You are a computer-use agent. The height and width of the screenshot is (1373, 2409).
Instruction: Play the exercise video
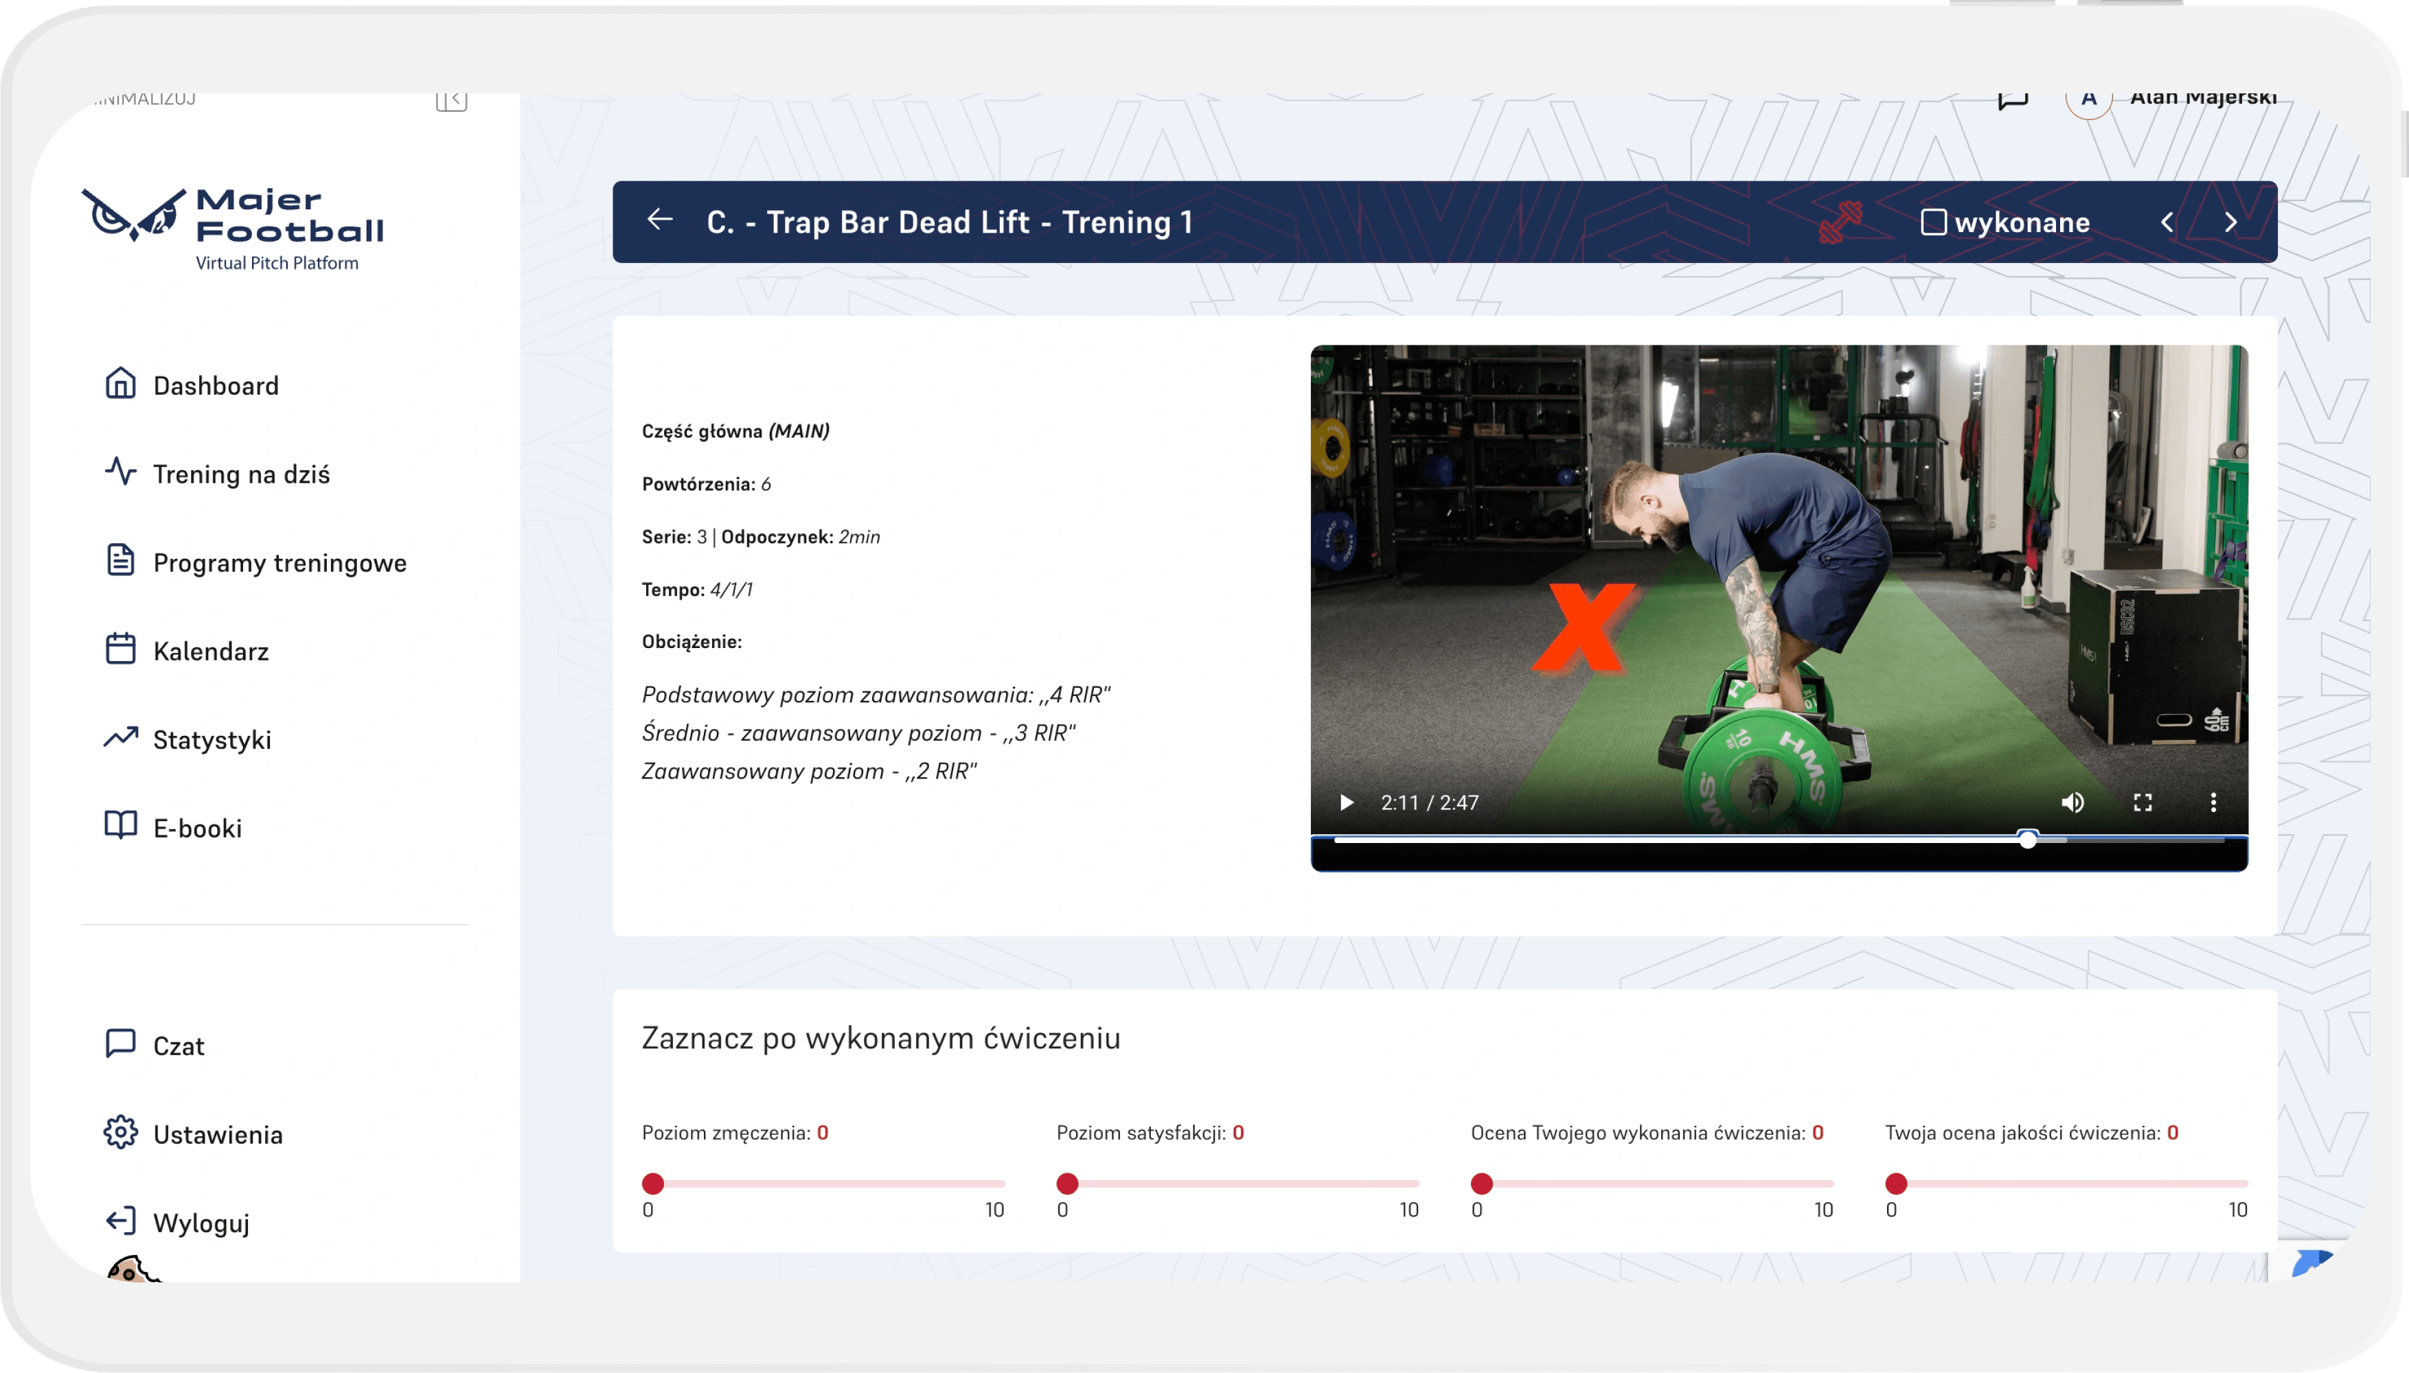pos(1347,803)
